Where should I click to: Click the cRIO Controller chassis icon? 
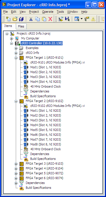pyautogui.click(x=17, y=43)
